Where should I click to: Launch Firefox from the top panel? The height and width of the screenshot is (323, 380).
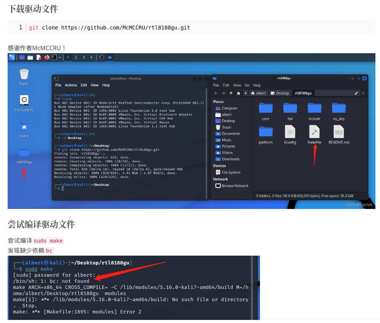click(47, 57)
